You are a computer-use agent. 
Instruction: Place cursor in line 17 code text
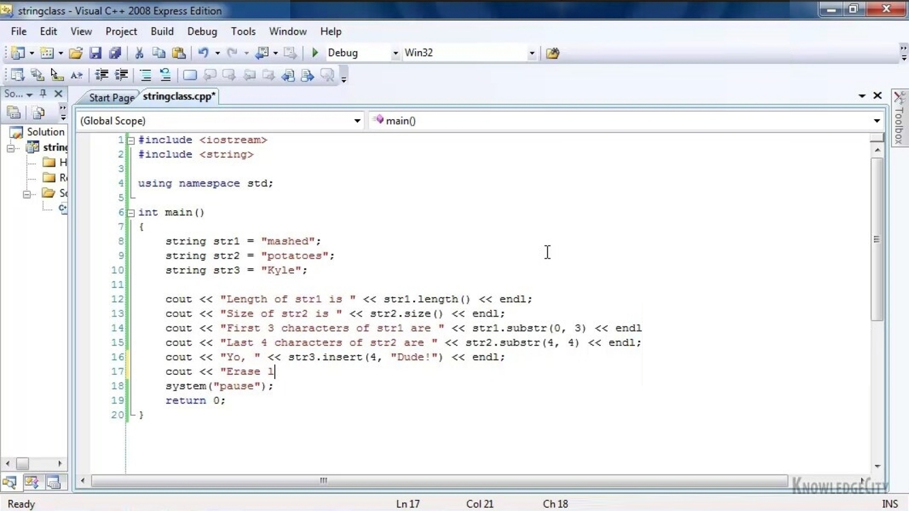220,372
